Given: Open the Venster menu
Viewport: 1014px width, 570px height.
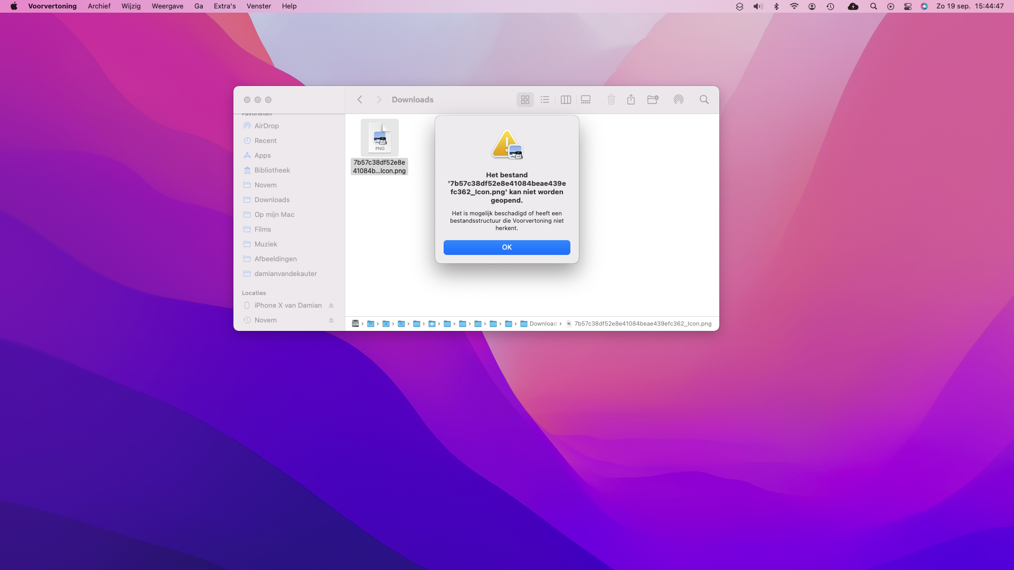Looking at the screenshot, I should 259,6.
